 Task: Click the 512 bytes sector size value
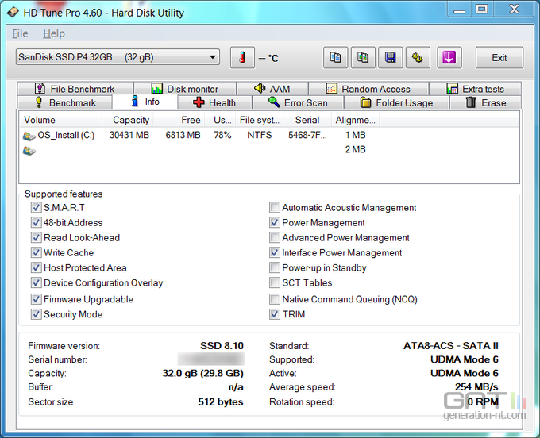coord(221,401)
